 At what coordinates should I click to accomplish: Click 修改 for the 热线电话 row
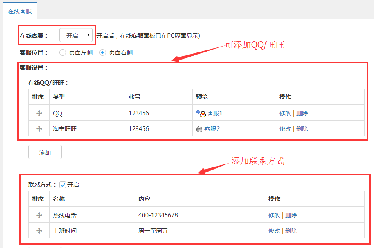pyautogui.click(x=274, y=215)
